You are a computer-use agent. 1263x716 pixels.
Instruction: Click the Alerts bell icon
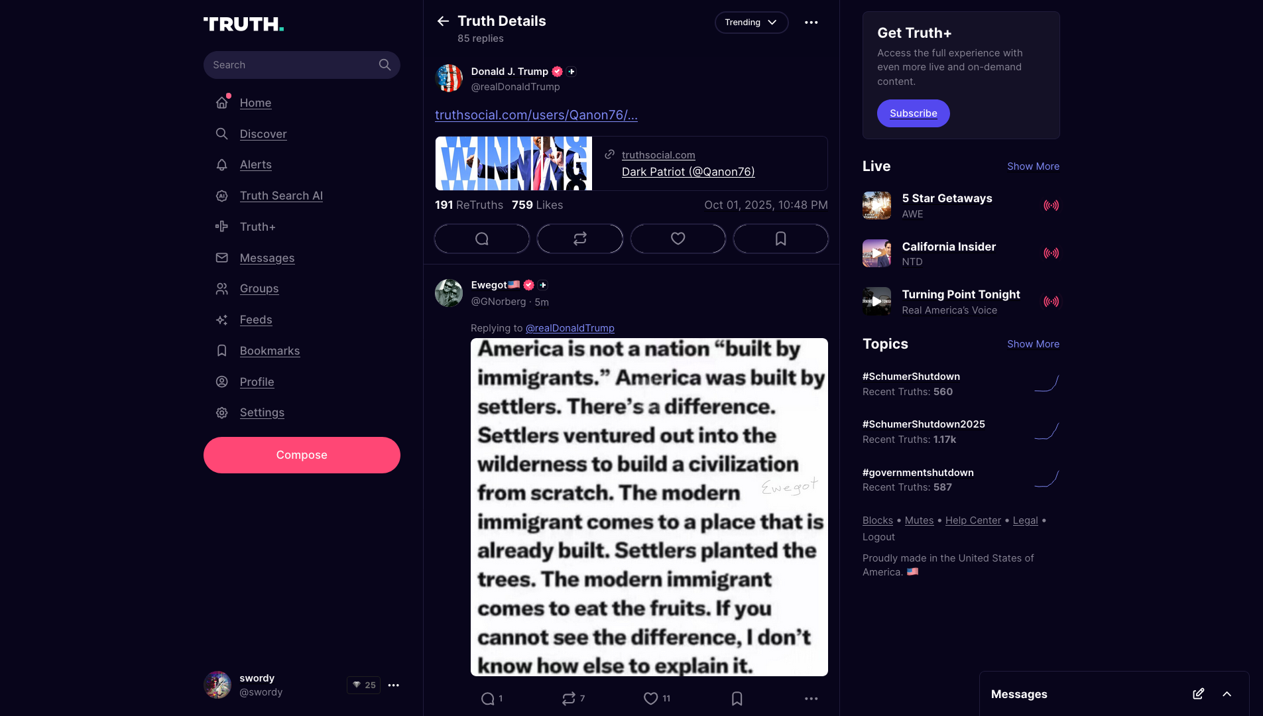pos(222,165)
